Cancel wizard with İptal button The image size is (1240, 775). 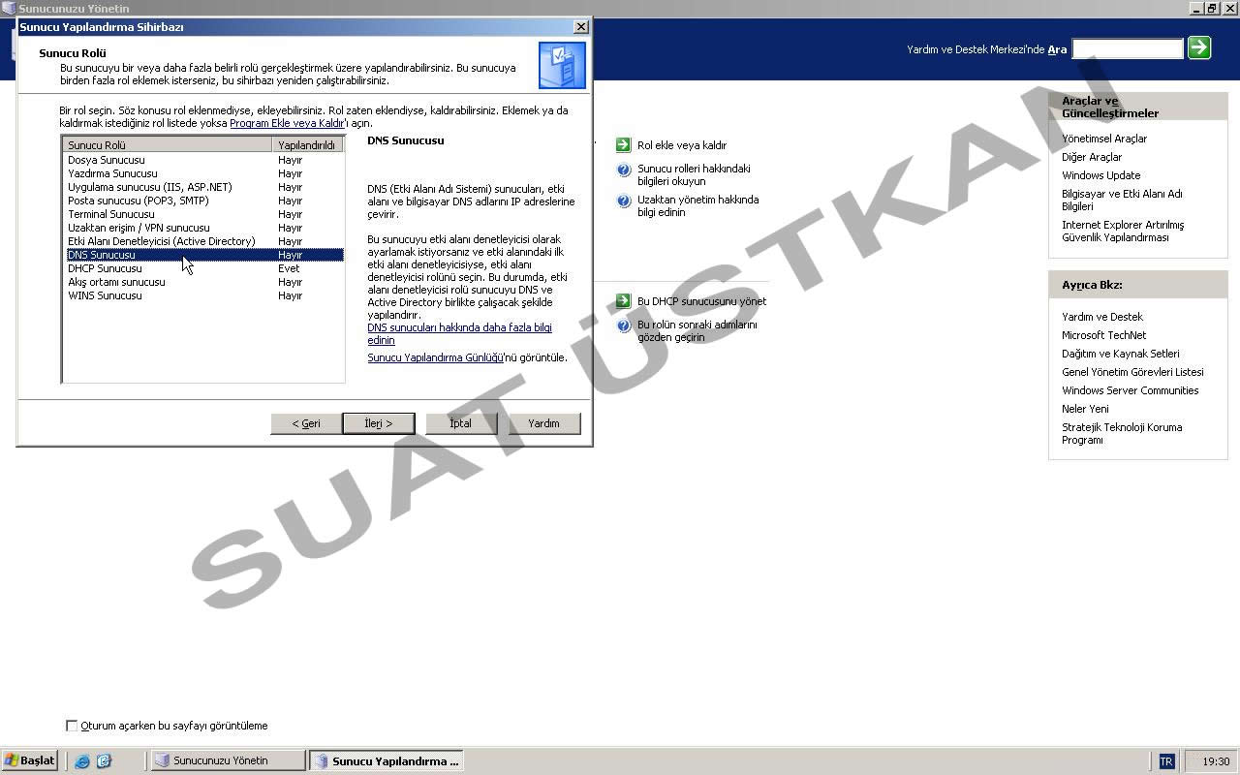(x=461, y=423)
